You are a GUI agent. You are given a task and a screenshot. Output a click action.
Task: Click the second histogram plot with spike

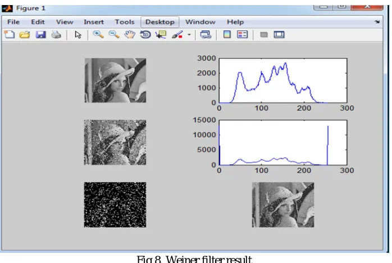coord(283,142)
